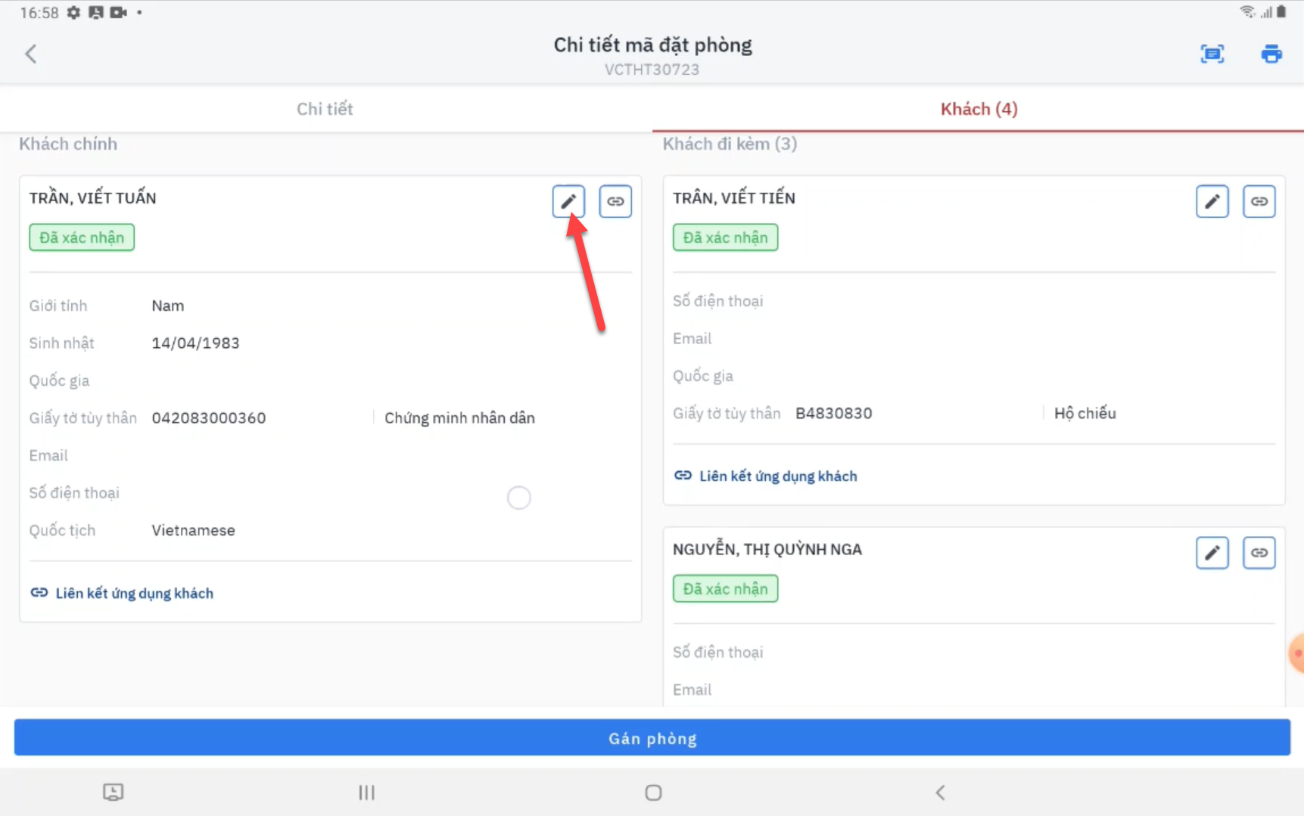Open settings gear in status bar
This screenshot has width=1304, height=816.
(x=73, y=12)
